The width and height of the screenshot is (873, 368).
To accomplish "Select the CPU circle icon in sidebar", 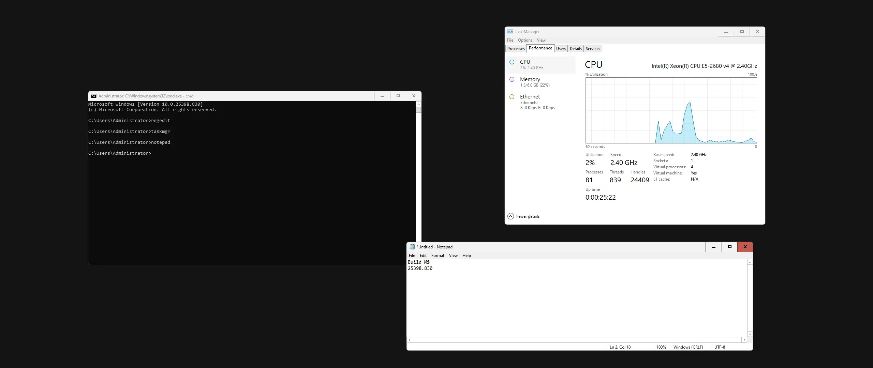I will 512,62.
